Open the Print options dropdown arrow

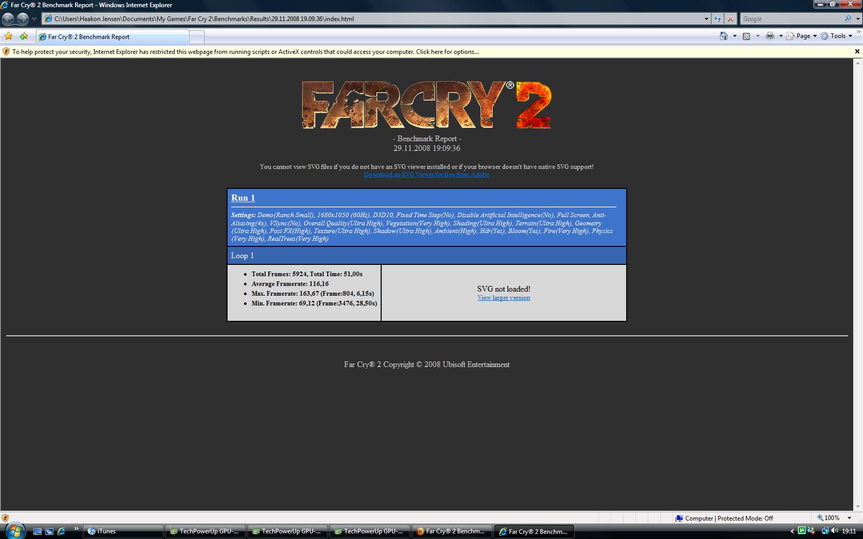coord(781,36)
